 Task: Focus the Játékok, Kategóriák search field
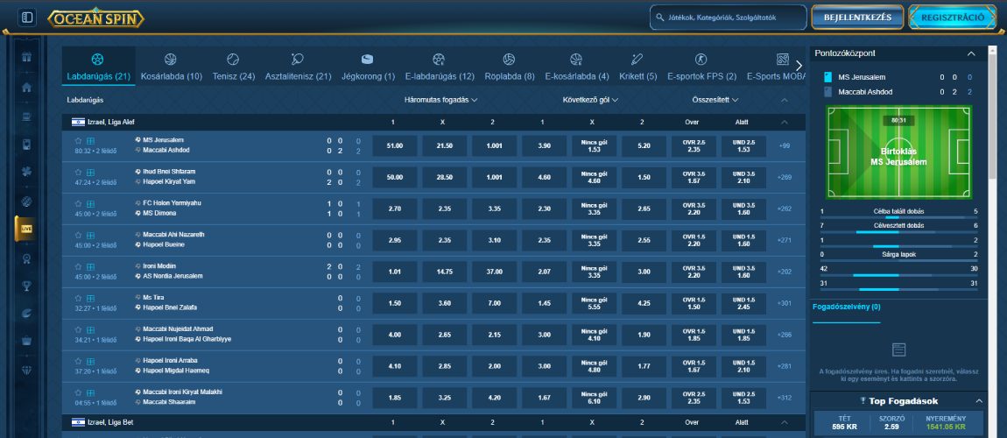click(729, 18)
